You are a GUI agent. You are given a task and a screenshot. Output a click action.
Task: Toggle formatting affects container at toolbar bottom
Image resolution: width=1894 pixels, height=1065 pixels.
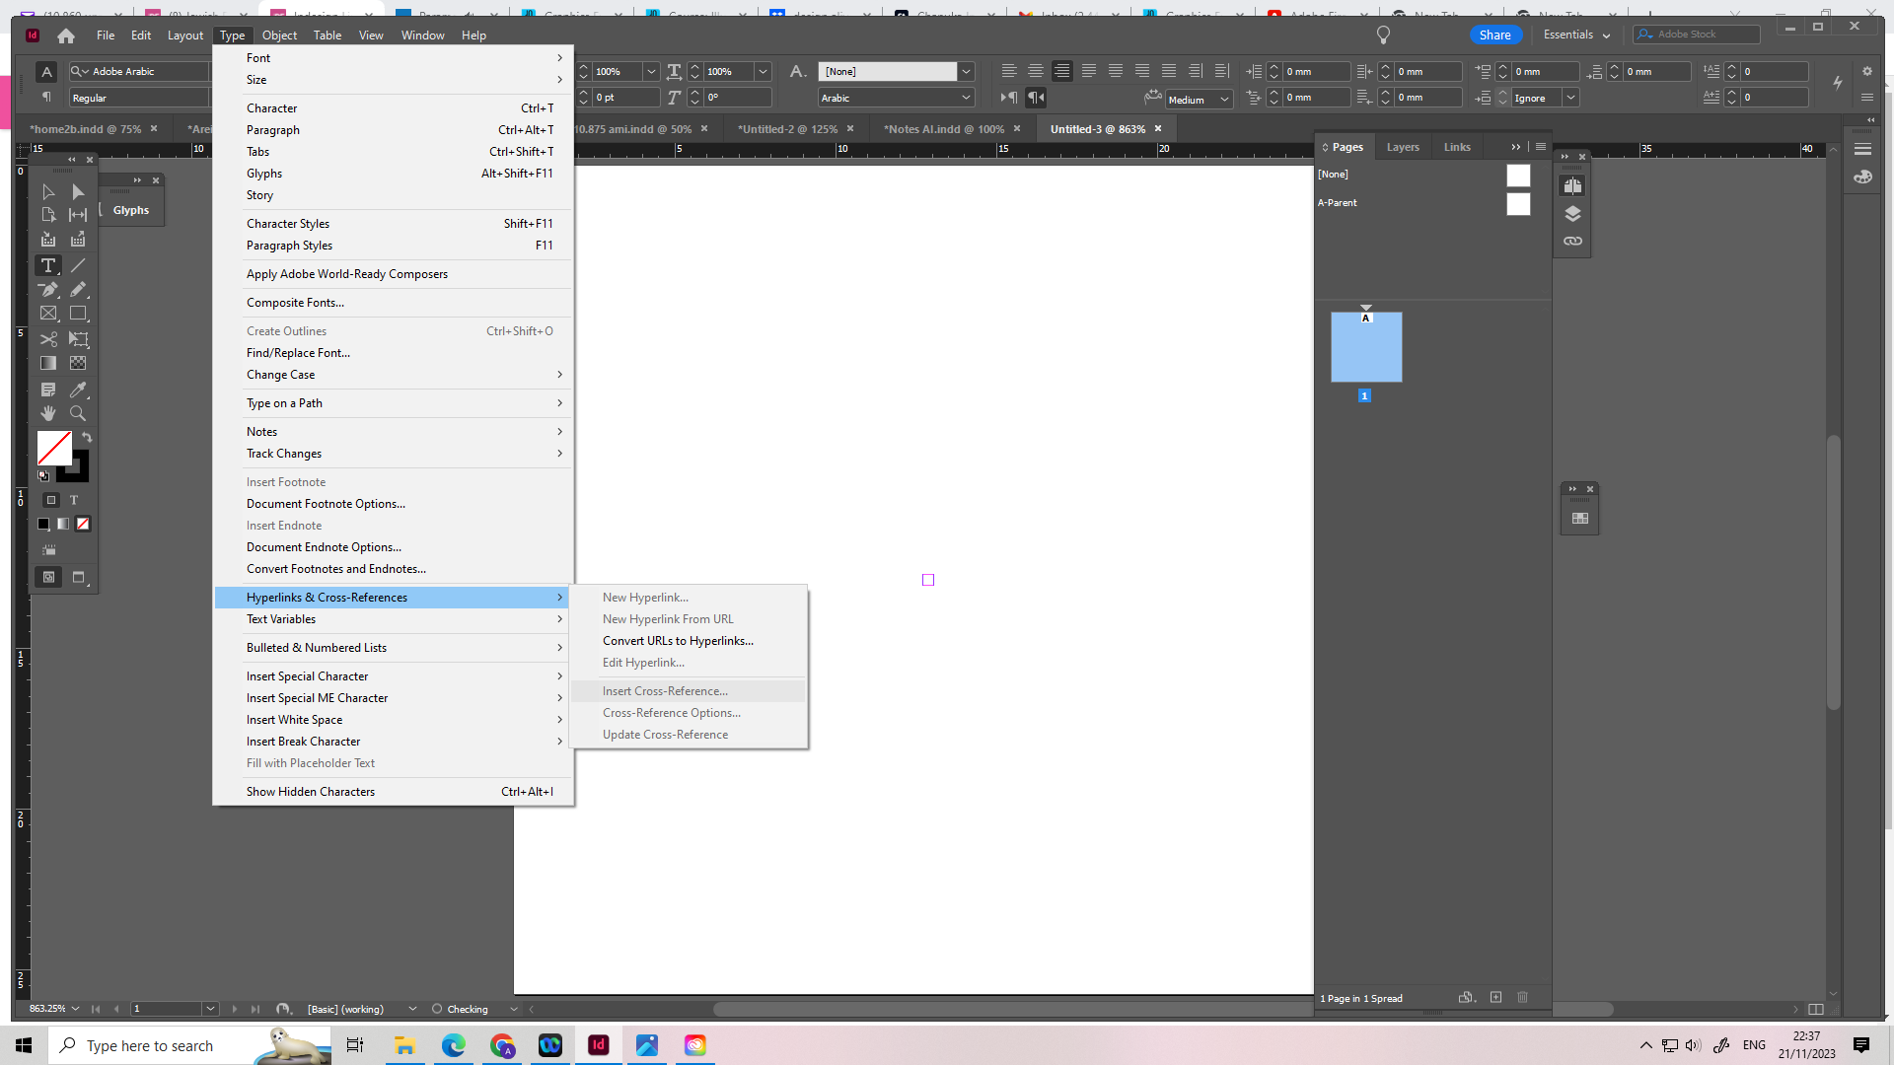[x=51, y=500]
